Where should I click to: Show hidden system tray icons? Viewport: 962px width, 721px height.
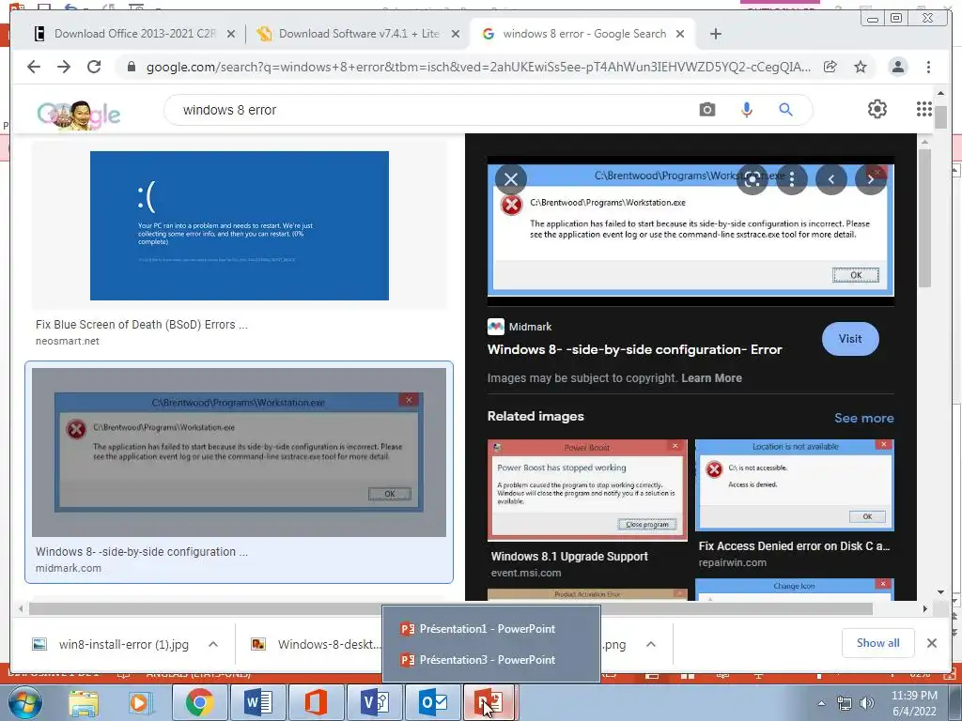pos(821,703)
